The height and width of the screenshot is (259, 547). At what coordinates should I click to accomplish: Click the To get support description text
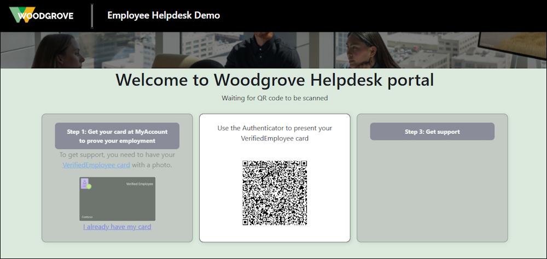click(x=117, y=160)
